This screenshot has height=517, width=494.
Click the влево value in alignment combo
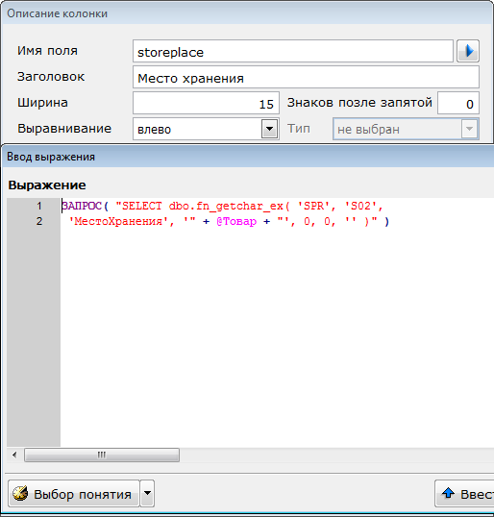(x=155, y=129)
